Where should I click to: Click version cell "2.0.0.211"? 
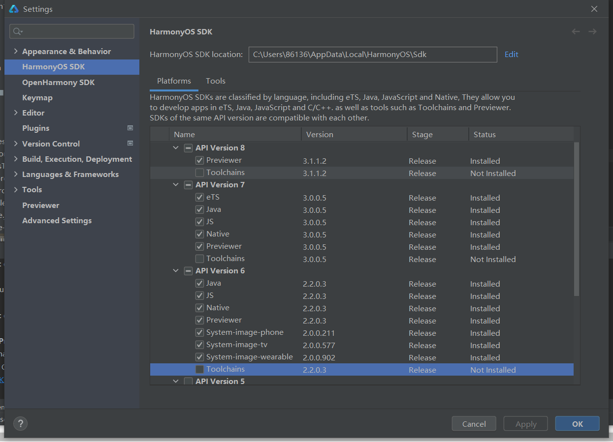[x=319, y=333]
